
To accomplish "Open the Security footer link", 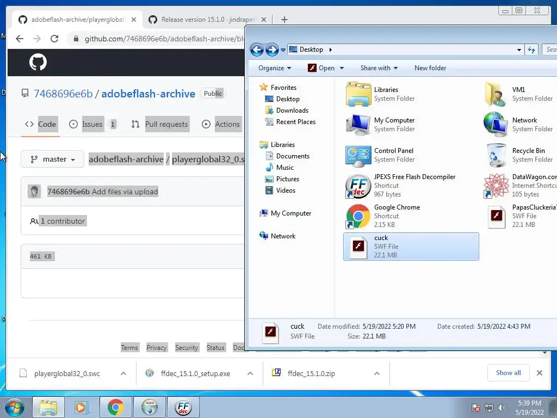I will [x=187, y=348].
